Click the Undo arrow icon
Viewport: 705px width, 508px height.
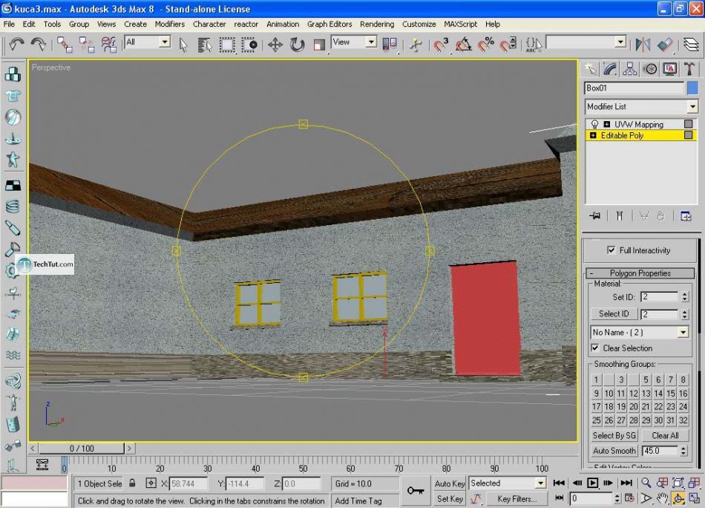click(16, 44)
